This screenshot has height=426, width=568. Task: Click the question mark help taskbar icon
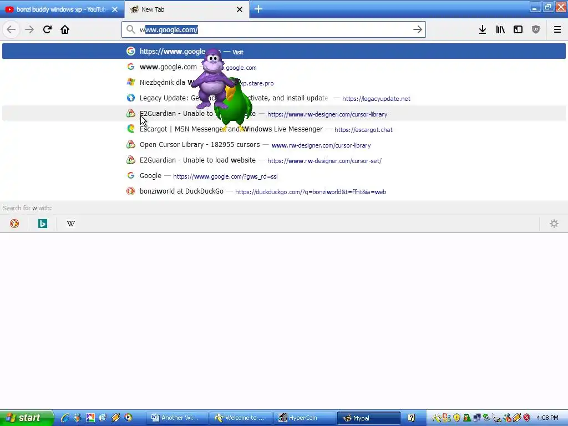pyautogui.click(x=411, y=418)
